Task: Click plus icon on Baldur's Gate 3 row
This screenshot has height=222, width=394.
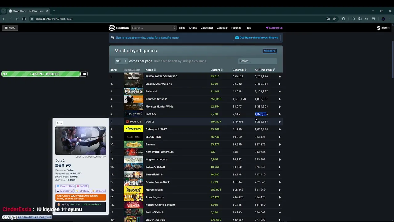Action: coord(279,167)
